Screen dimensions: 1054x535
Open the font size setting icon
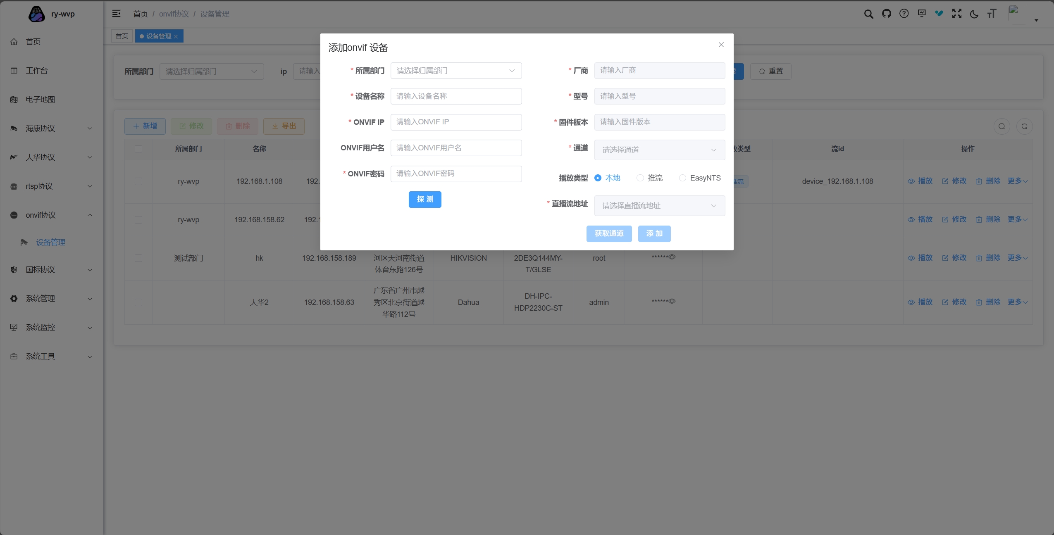(x=992, y=14)
